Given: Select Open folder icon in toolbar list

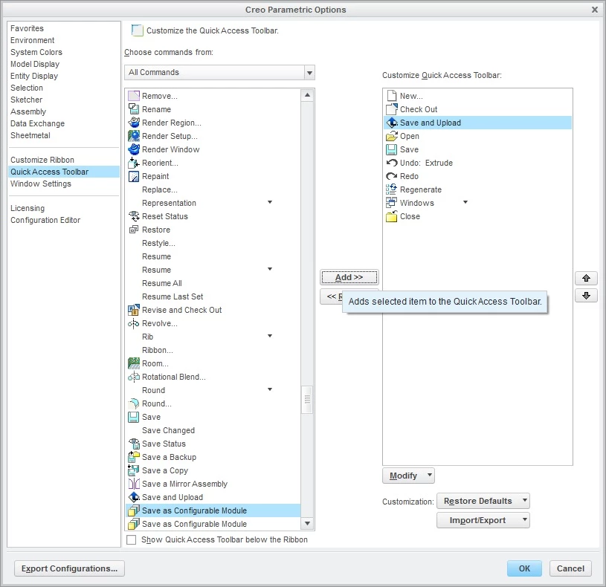Looking at the screenshot, I should (392, 136).
